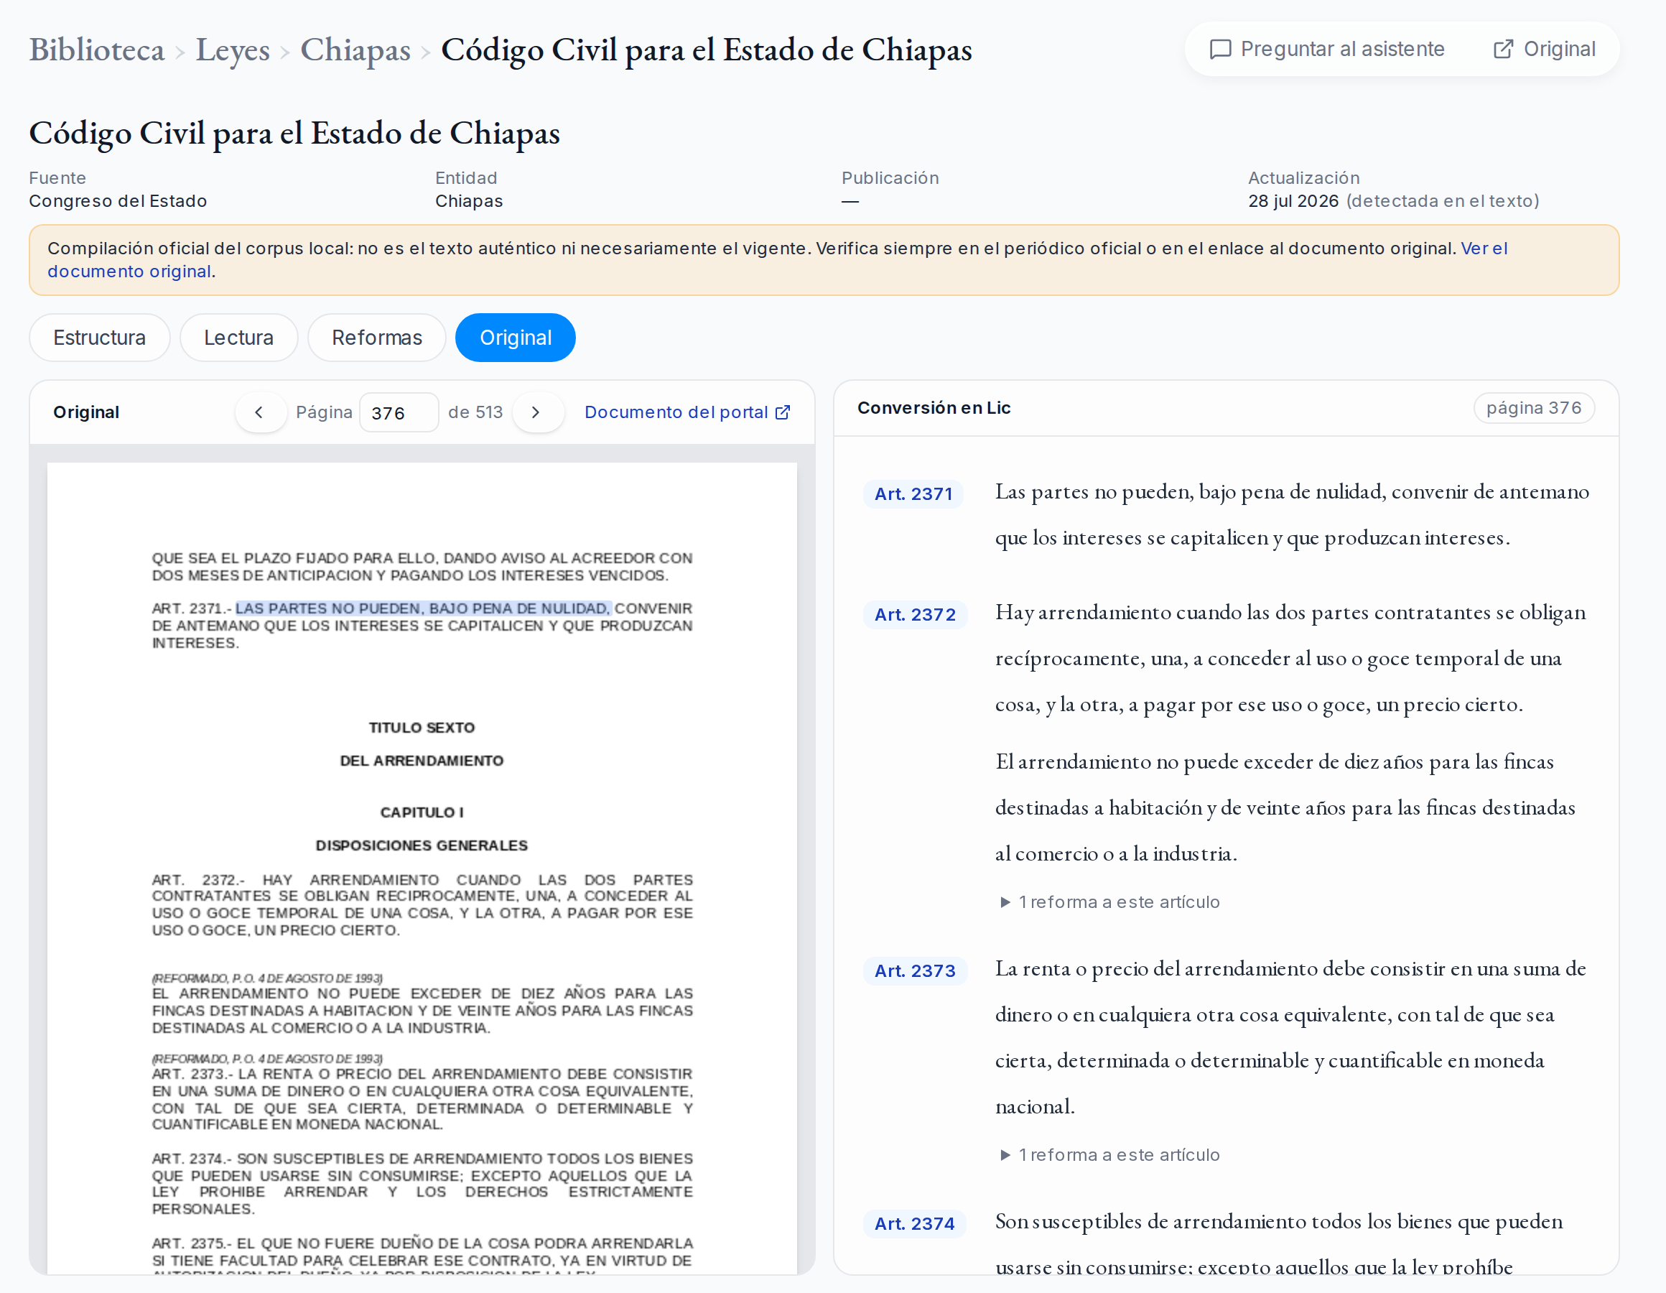Navigate to Leyes in breadcrumb
This screenshot has height=1293, width=1666.
233,50
